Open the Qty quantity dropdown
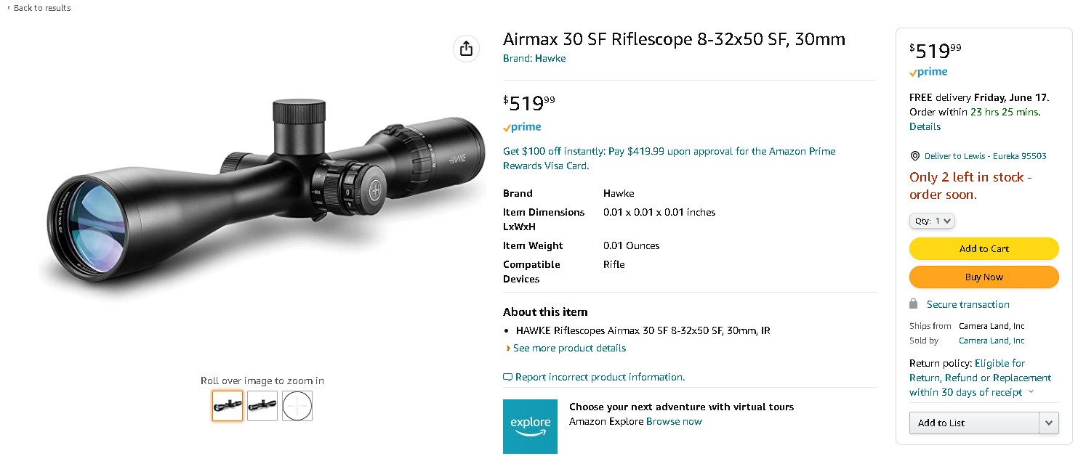Image resolution: width=1086 pixels, height=456 pixels. 932,221
